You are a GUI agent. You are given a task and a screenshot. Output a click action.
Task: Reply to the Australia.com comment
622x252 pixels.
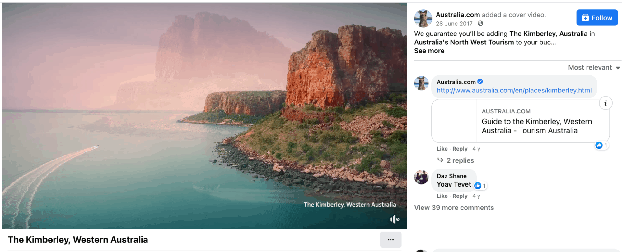[460, 149]
